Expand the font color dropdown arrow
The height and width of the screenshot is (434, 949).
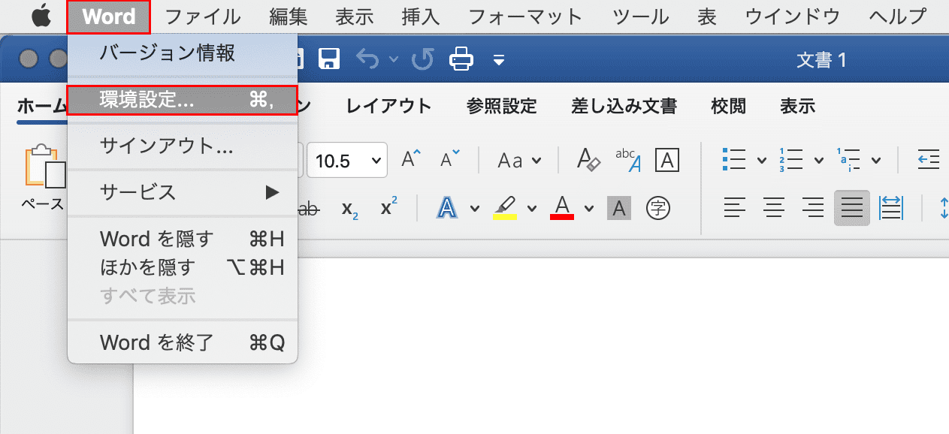pyautogui.click(x=589, y=209)
